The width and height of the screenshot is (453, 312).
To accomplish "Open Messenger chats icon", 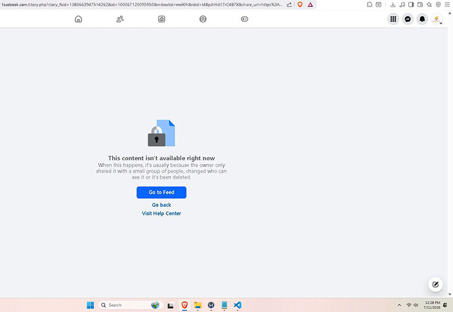I will click(408, 19).
